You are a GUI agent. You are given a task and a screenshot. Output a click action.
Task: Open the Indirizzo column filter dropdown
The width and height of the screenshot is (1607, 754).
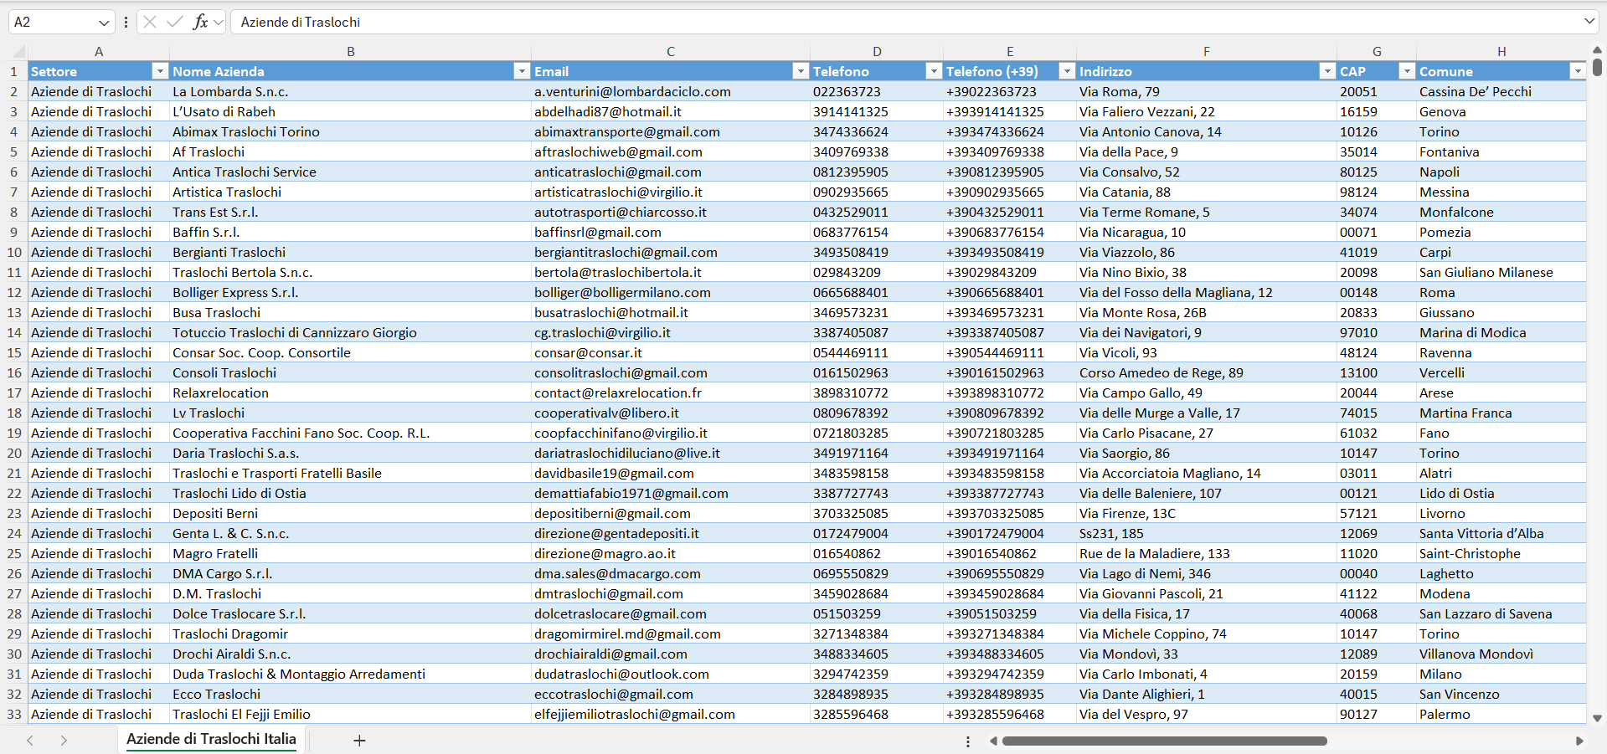(x=1326, y=71)
